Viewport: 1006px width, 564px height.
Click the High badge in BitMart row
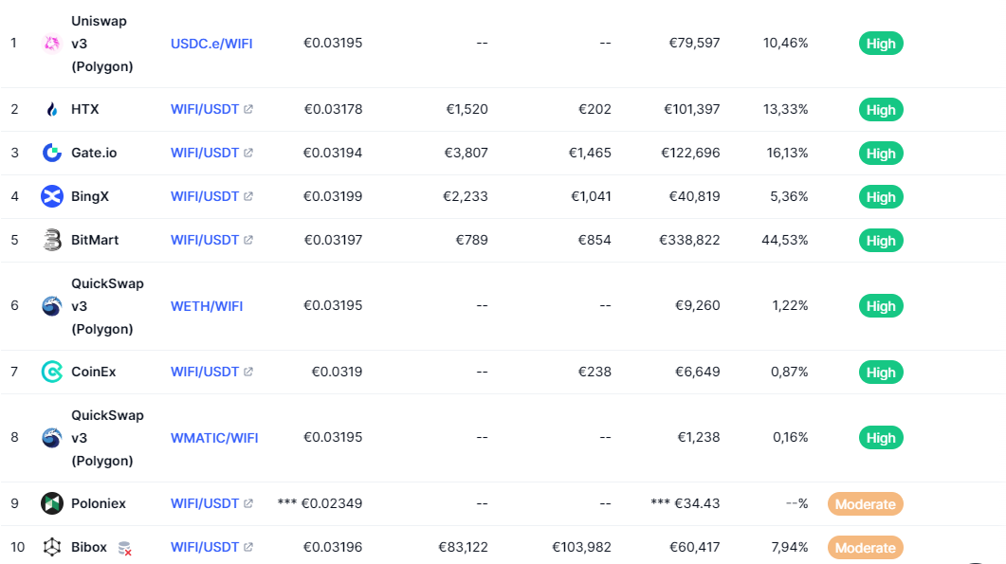coord(881,241)
